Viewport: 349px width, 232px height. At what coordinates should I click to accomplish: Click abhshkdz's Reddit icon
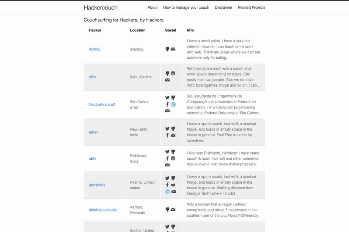173,185
